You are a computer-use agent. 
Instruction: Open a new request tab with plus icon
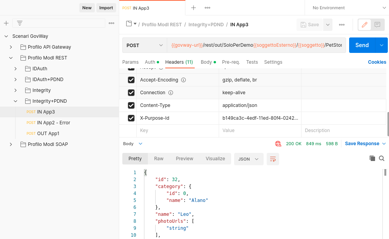(194, 8)
